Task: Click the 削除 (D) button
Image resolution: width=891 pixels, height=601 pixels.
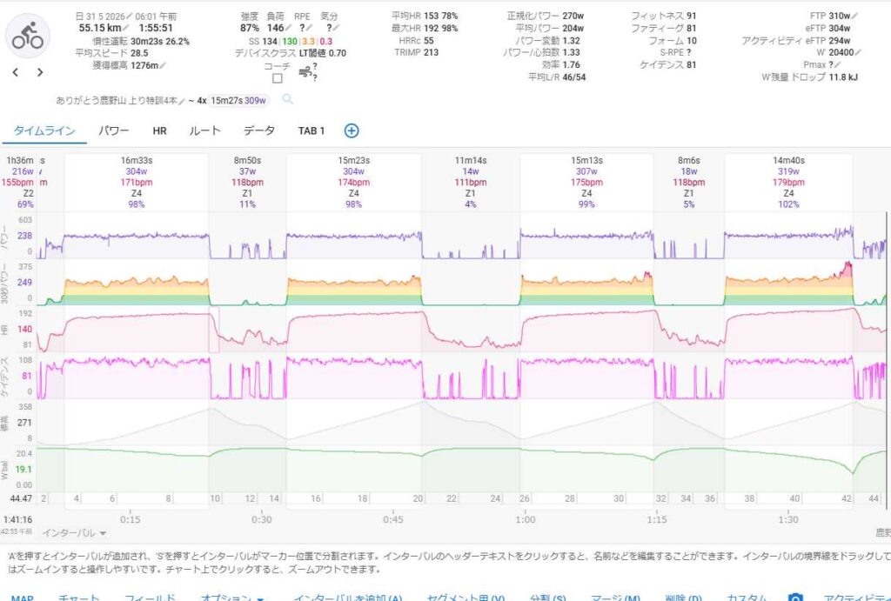Action: (683, 598)
